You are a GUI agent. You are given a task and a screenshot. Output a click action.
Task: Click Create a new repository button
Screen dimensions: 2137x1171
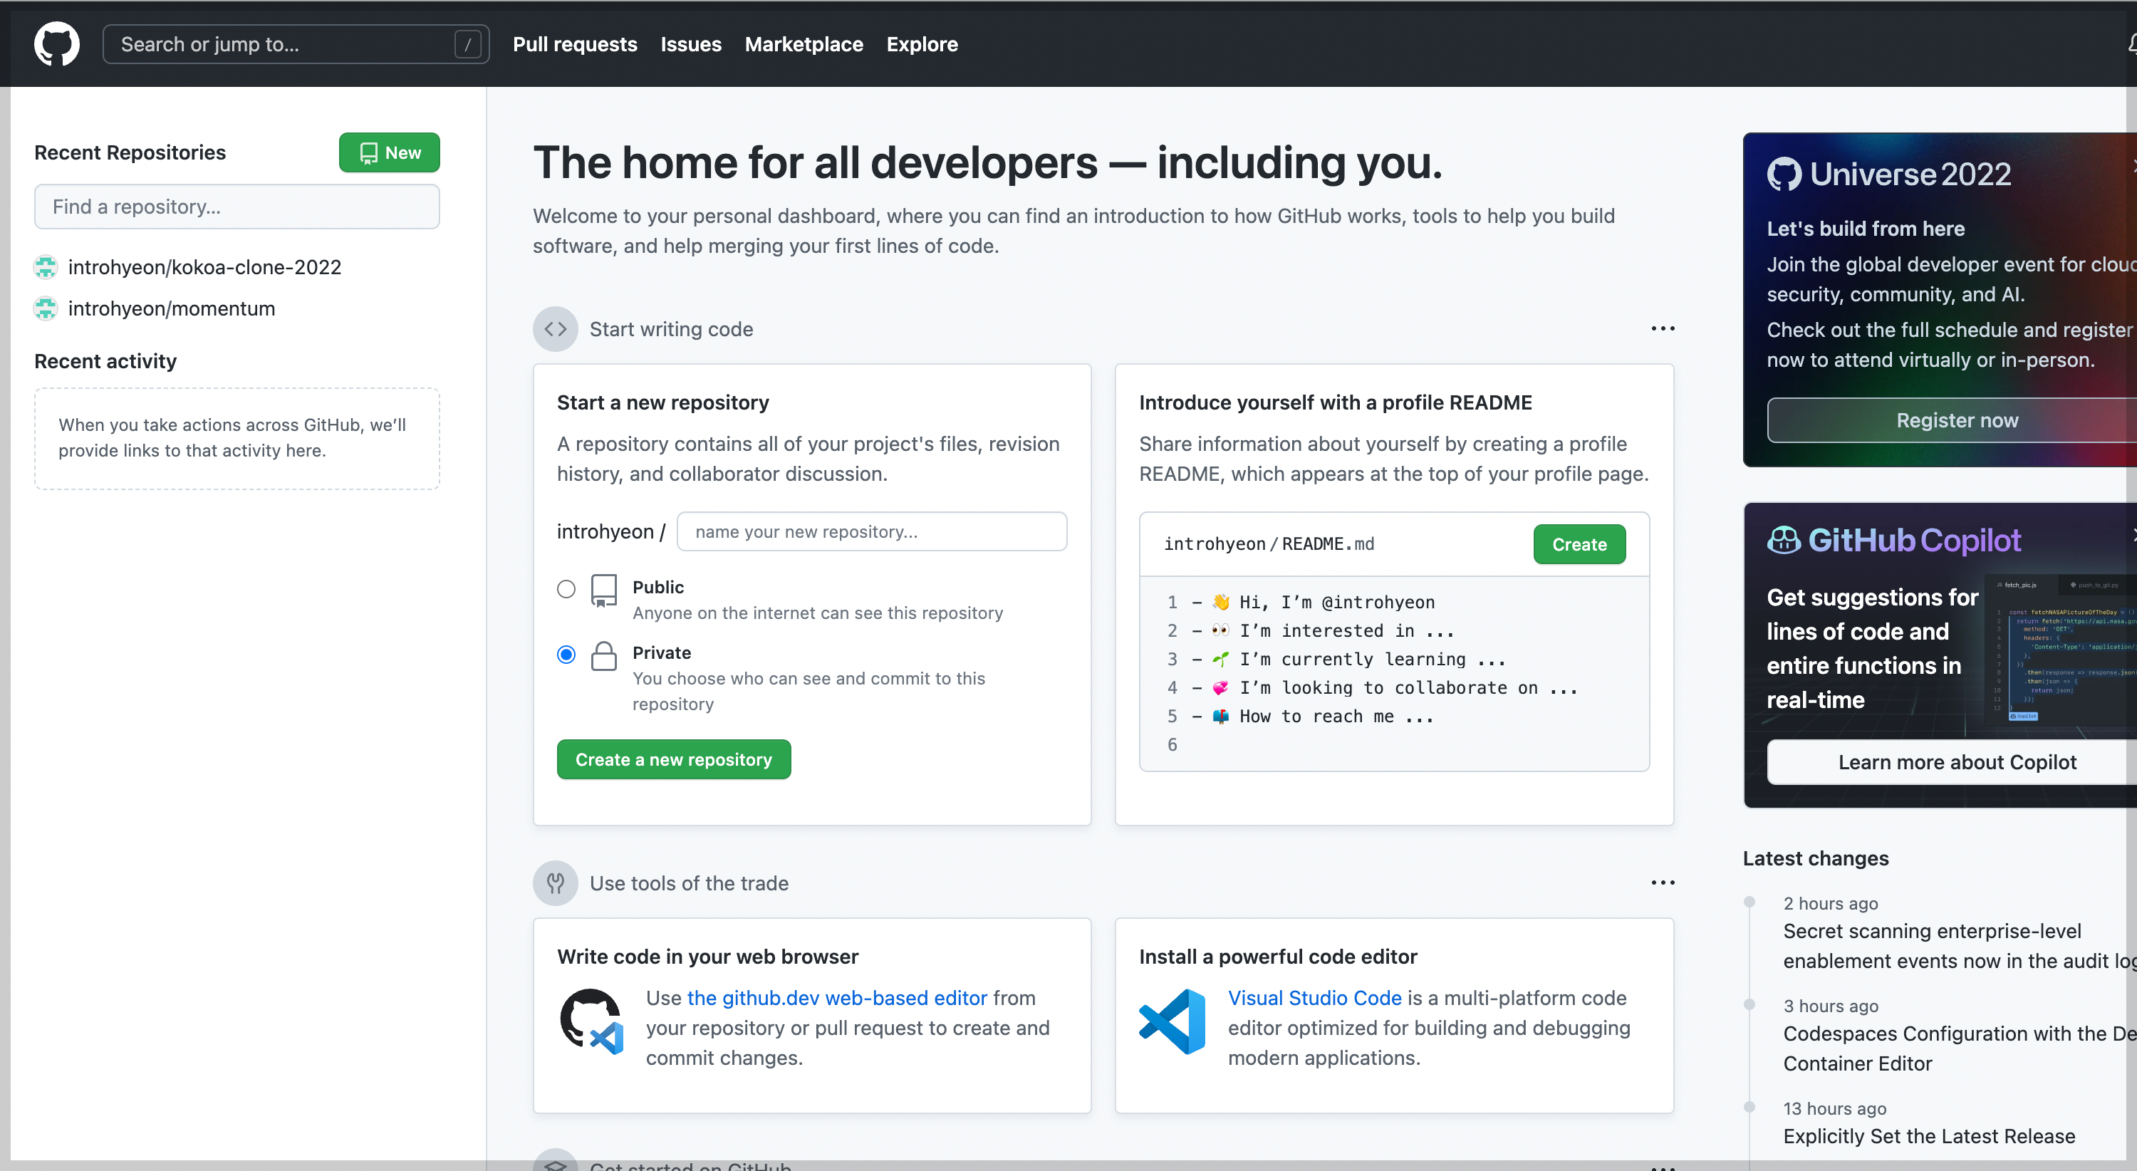coord(672,759)
